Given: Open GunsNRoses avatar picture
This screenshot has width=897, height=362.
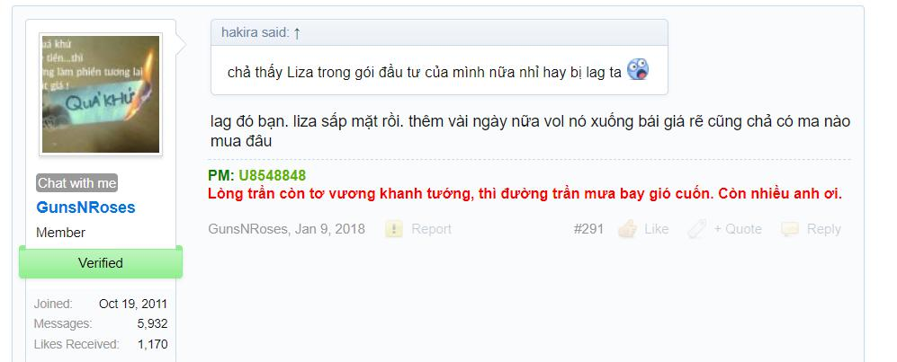Looking at the screenshot, I should click(101, 94).
